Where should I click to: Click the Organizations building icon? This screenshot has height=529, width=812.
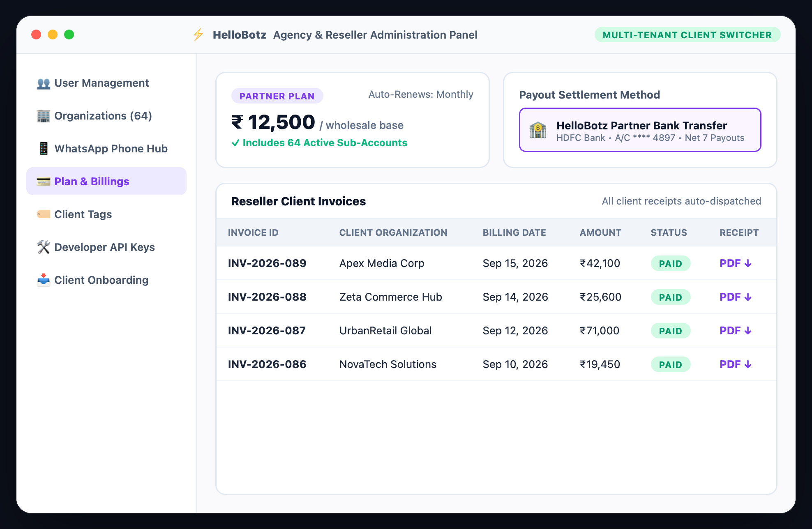(43, 116)
